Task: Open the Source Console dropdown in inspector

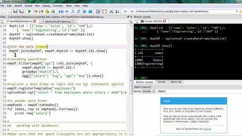Action: click(x=148, y=91)
